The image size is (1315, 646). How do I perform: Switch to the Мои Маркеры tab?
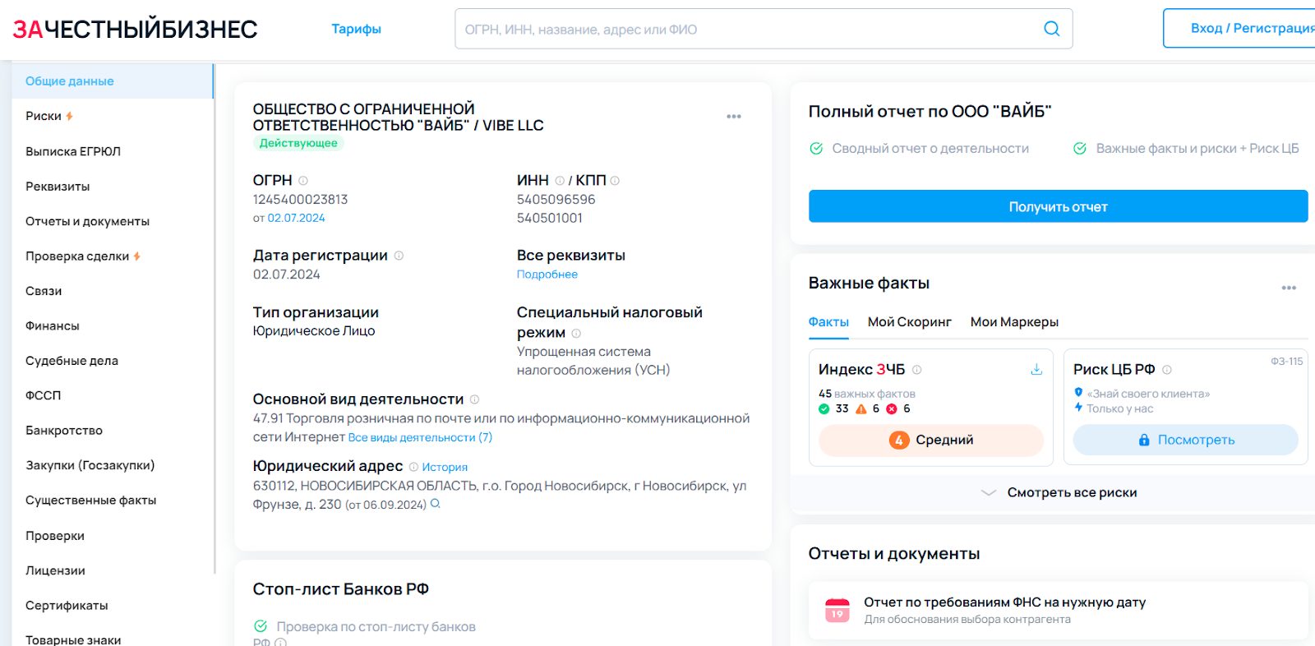[x=1014, y=322]
